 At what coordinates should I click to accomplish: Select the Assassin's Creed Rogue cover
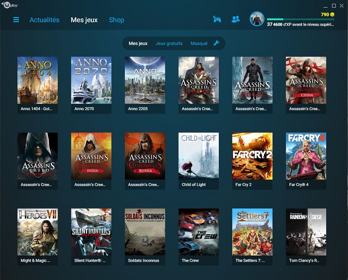coord(252,80)
